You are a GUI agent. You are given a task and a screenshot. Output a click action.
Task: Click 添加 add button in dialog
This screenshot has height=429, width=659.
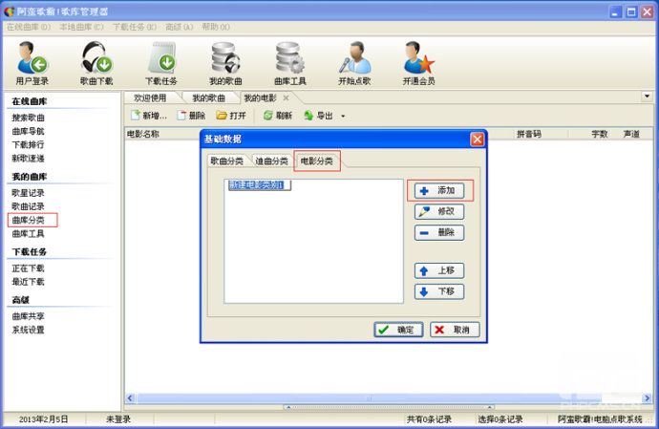(x=439, y=190)
